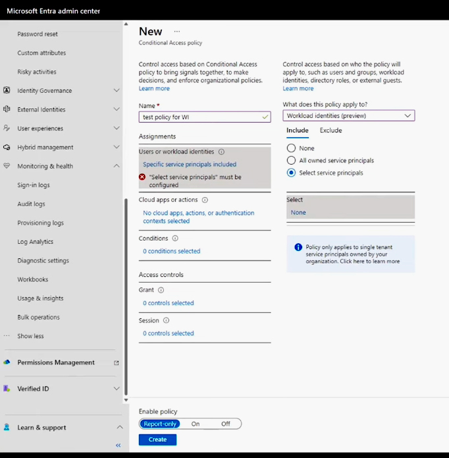
Task: Open Workbooks menu item
Action: [x=33, y=279]
